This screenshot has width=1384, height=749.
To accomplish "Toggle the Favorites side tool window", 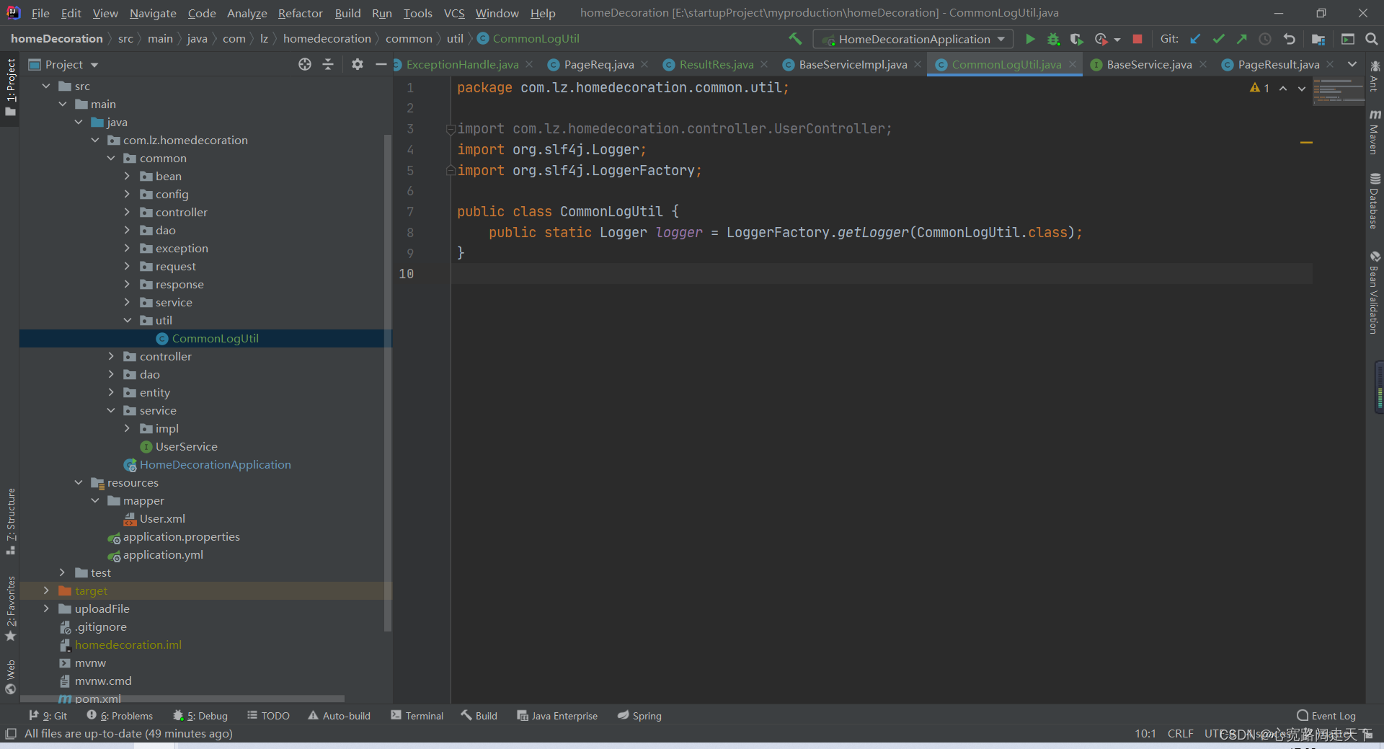I will point(10,608).
